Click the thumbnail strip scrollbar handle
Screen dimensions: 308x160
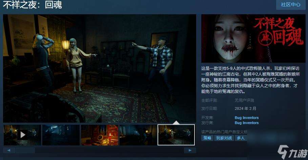tap(25, 151)
